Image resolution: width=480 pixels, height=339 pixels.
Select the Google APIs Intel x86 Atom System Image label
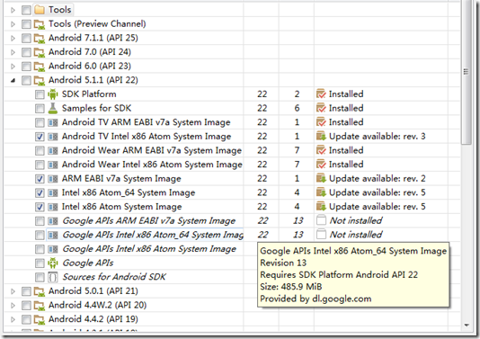[x=149, y=249]
